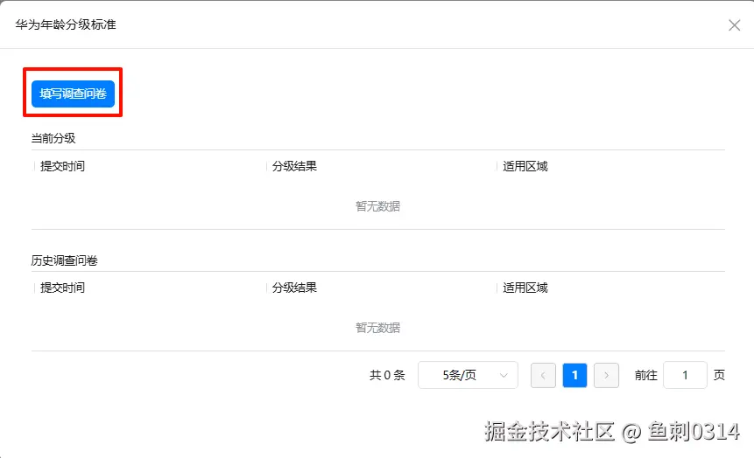
Task: Go to next page arrow
Action: pyautogui.click(x=606, y=375)
